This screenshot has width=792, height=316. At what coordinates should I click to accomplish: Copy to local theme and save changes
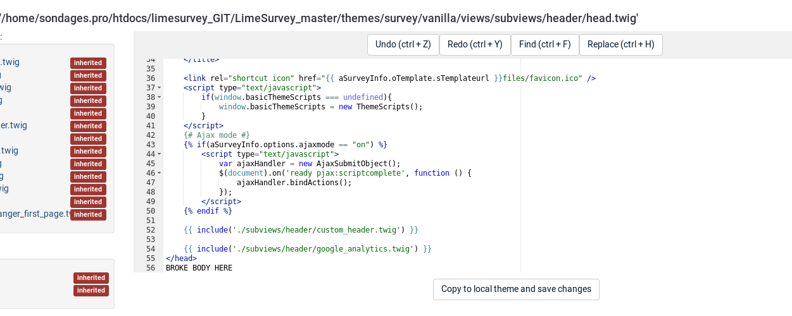click(516, 289)
